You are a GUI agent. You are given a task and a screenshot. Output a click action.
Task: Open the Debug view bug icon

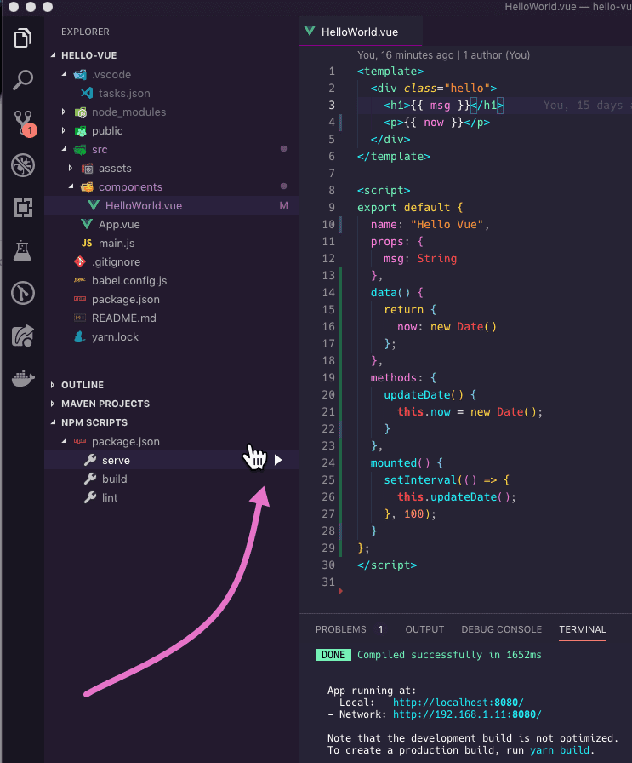tap(23, 165)
